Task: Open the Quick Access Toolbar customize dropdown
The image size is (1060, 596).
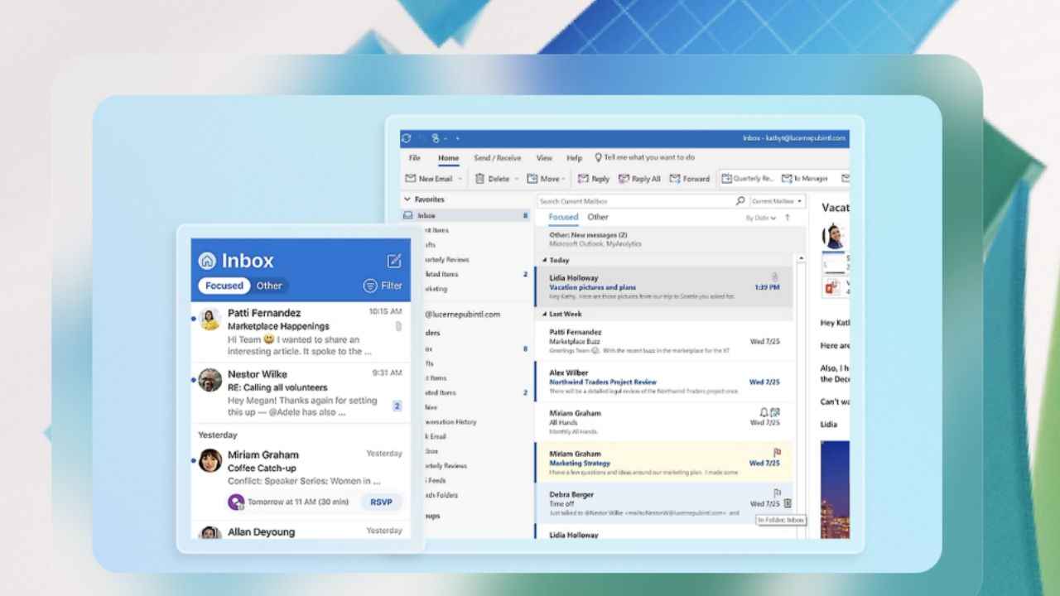Action: coord(457,138)
